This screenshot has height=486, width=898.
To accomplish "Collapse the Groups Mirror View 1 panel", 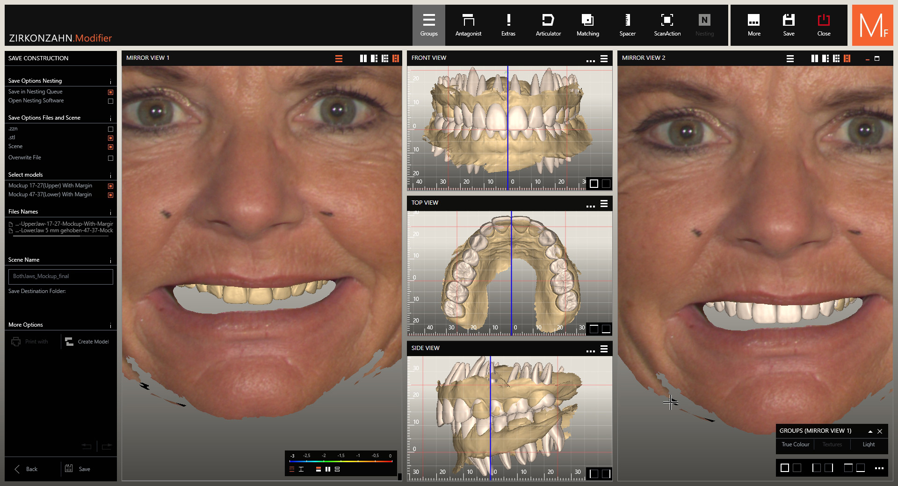I will [x=870, y=431].
